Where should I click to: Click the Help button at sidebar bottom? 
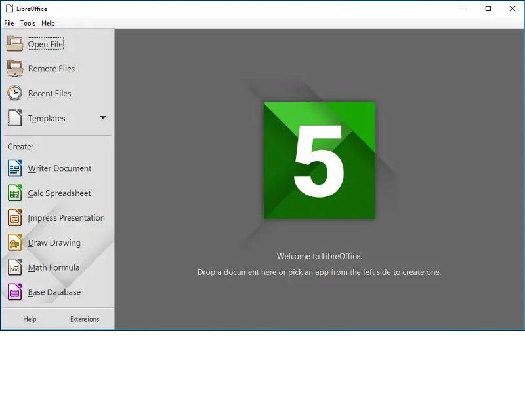coord(30,319)
